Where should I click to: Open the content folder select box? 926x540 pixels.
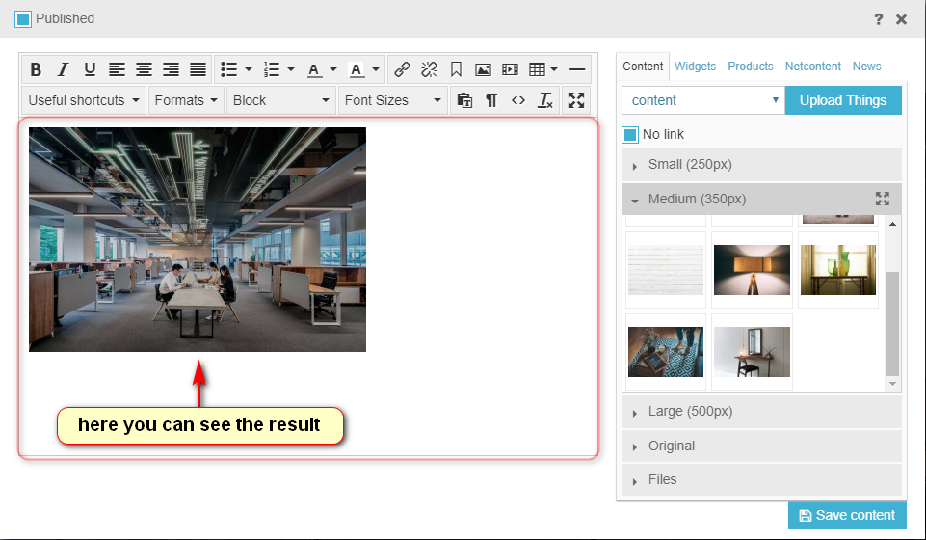pyautogui.click(x=703, y=100)
